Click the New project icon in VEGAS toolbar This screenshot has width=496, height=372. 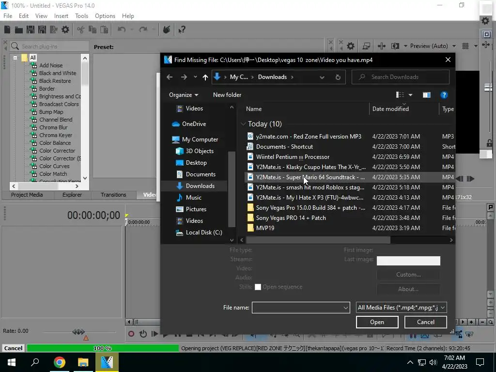click(x=7, y=30)
